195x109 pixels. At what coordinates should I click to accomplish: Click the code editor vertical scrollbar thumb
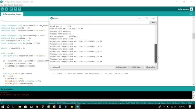194,36
